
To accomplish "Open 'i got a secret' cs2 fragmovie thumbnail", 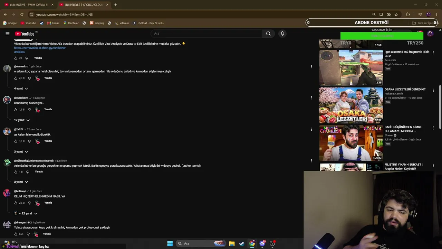I will 351,68.
